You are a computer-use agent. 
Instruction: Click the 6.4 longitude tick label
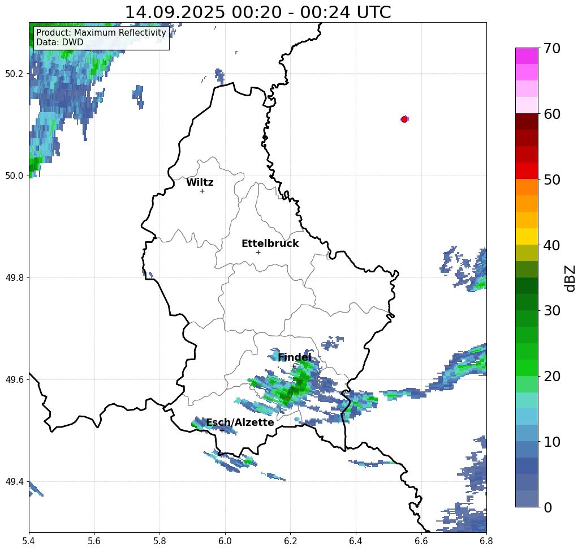(x=356, y=541)
